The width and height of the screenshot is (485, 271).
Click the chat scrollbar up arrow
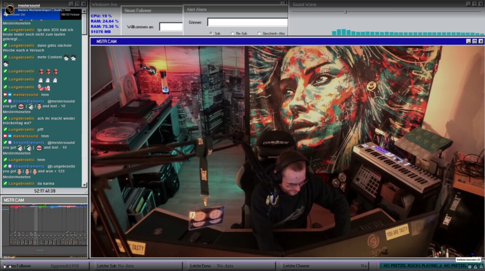click(84, 11)
